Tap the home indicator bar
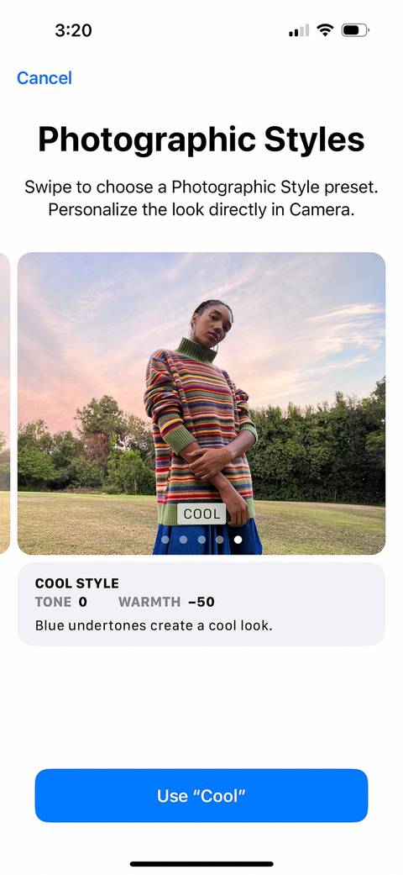403x875 pixels. pyautogui.click(x=201, y=864)
